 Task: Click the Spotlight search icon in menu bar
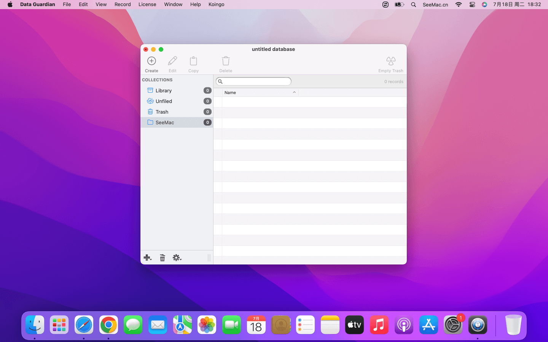pyautogui.click(x=414, y=5)
